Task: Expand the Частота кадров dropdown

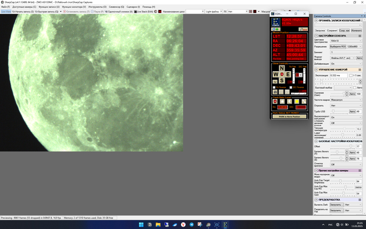Action: [346, 100]
